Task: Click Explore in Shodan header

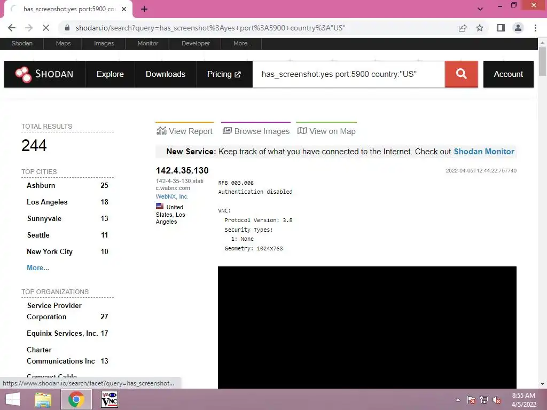Action: point(110,74)
